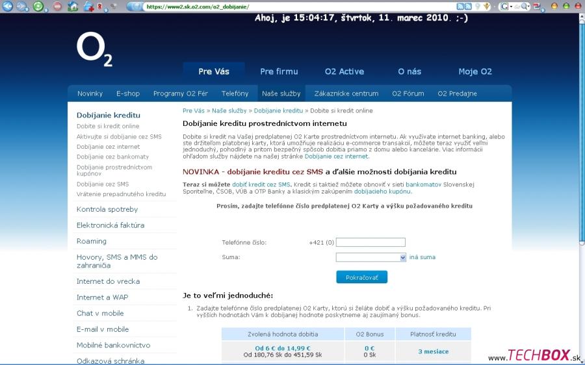
Task: Click the light bulb icon in the address bar
Action: coord(477,6)
